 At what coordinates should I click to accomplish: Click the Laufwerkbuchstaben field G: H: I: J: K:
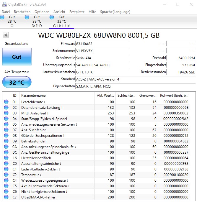102,72
